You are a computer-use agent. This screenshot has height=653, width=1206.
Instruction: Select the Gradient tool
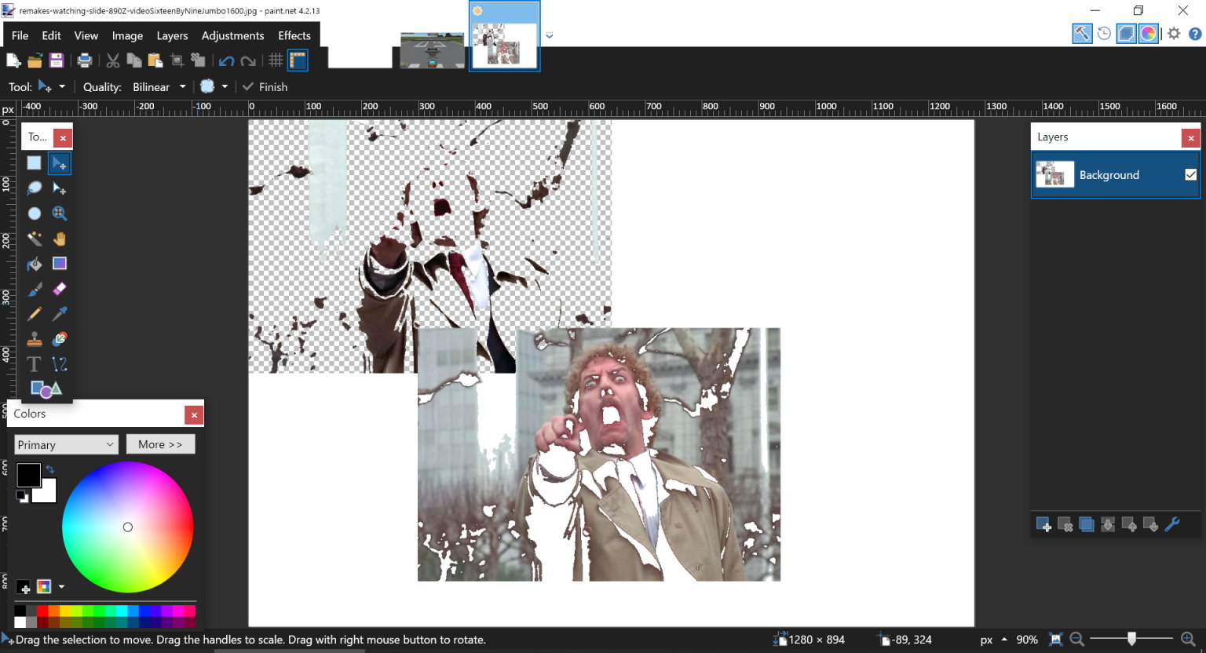point(59,264)
